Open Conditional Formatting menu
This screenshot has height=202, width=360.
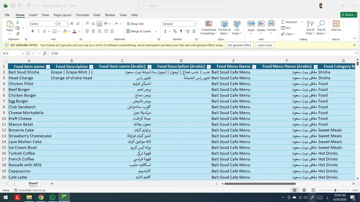(208, 28)
